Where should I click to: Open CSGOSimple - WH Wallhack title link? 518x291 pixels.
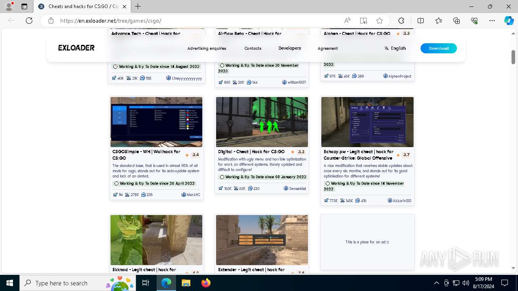coord(146,155)
